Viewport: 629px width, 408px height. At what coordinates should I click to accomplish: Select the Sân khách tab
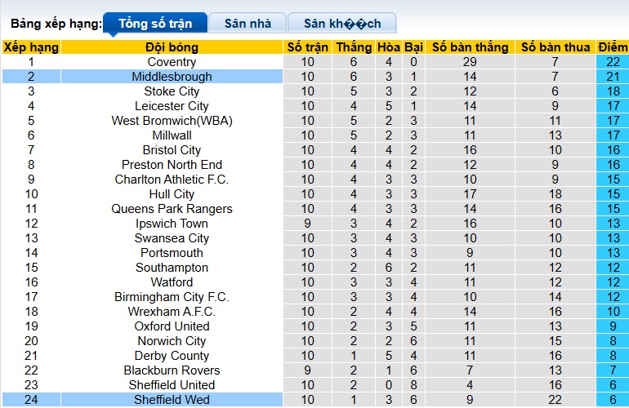click(344, 24)
